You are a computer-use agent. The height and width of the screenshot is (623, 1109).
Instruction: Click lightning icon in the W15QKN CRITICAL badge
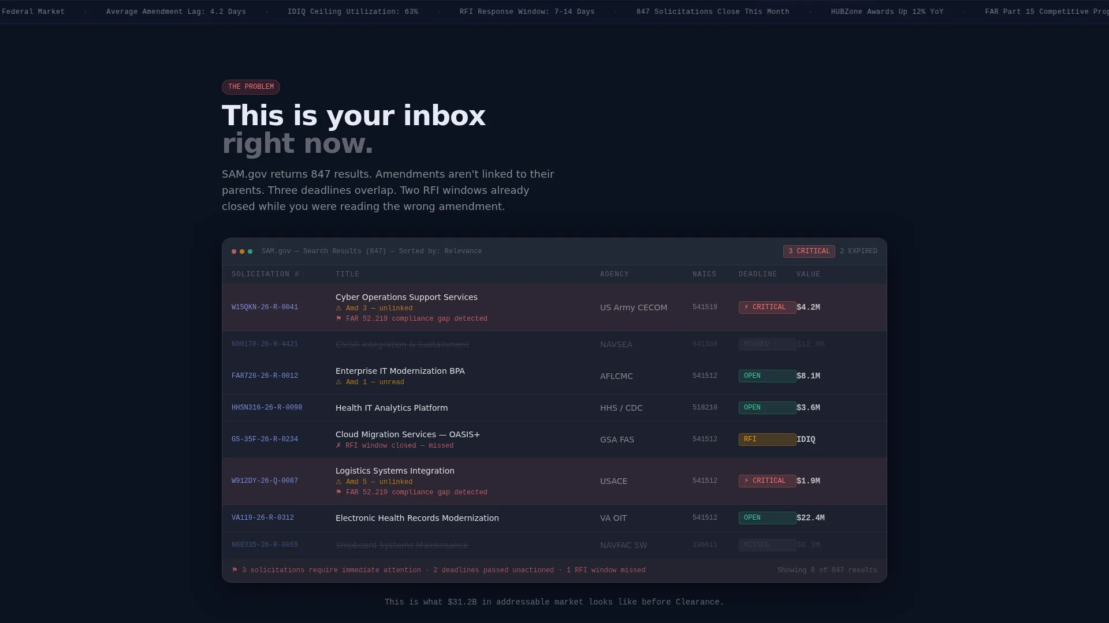click(x=746, y=307)
